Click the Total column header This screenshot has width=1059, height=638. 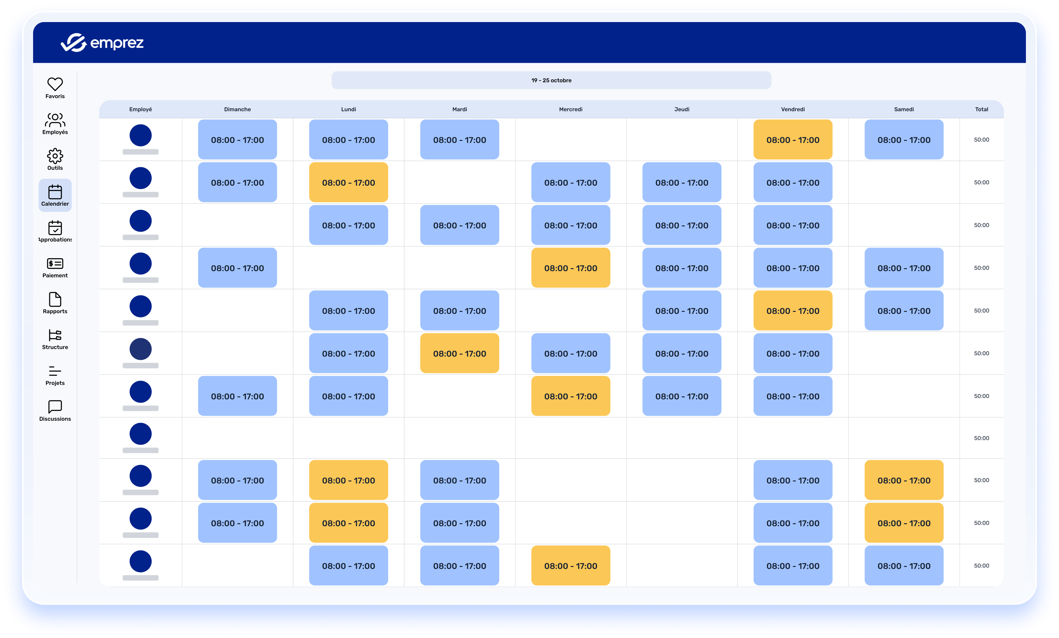(x=981, y=109)
